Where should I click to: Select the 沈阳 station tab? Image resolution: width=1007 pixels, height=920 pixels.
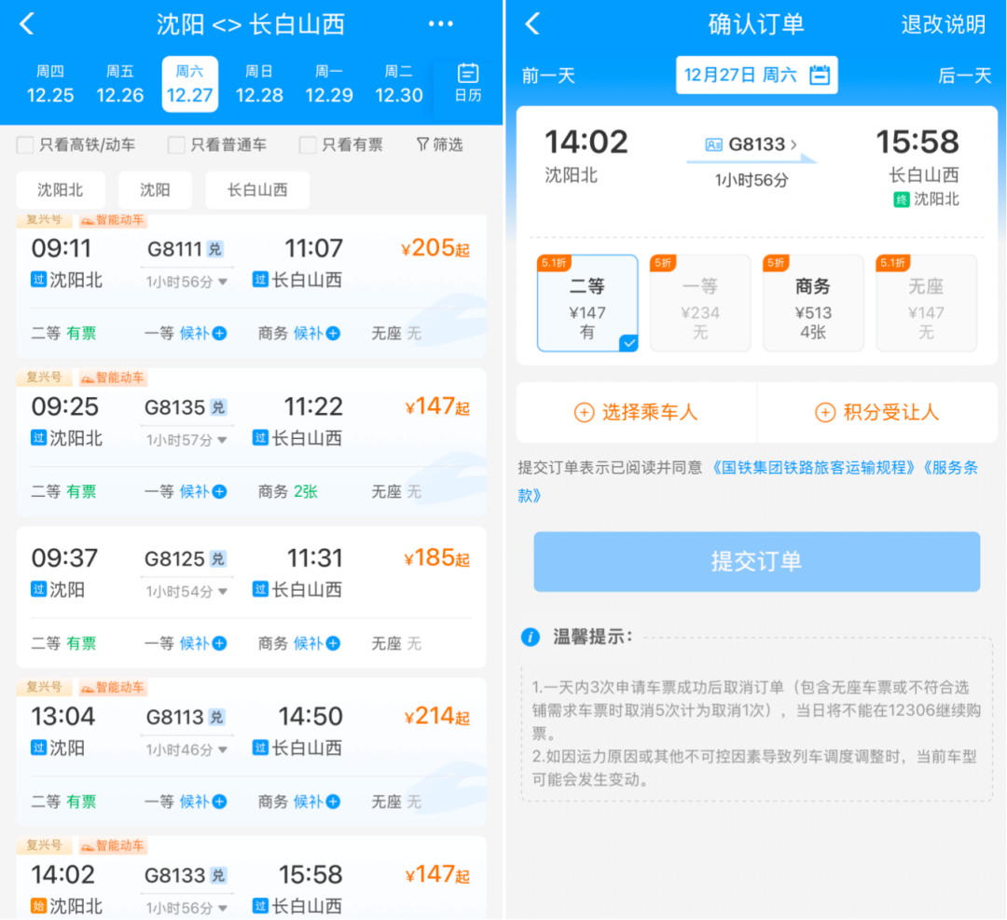[155, 190]
